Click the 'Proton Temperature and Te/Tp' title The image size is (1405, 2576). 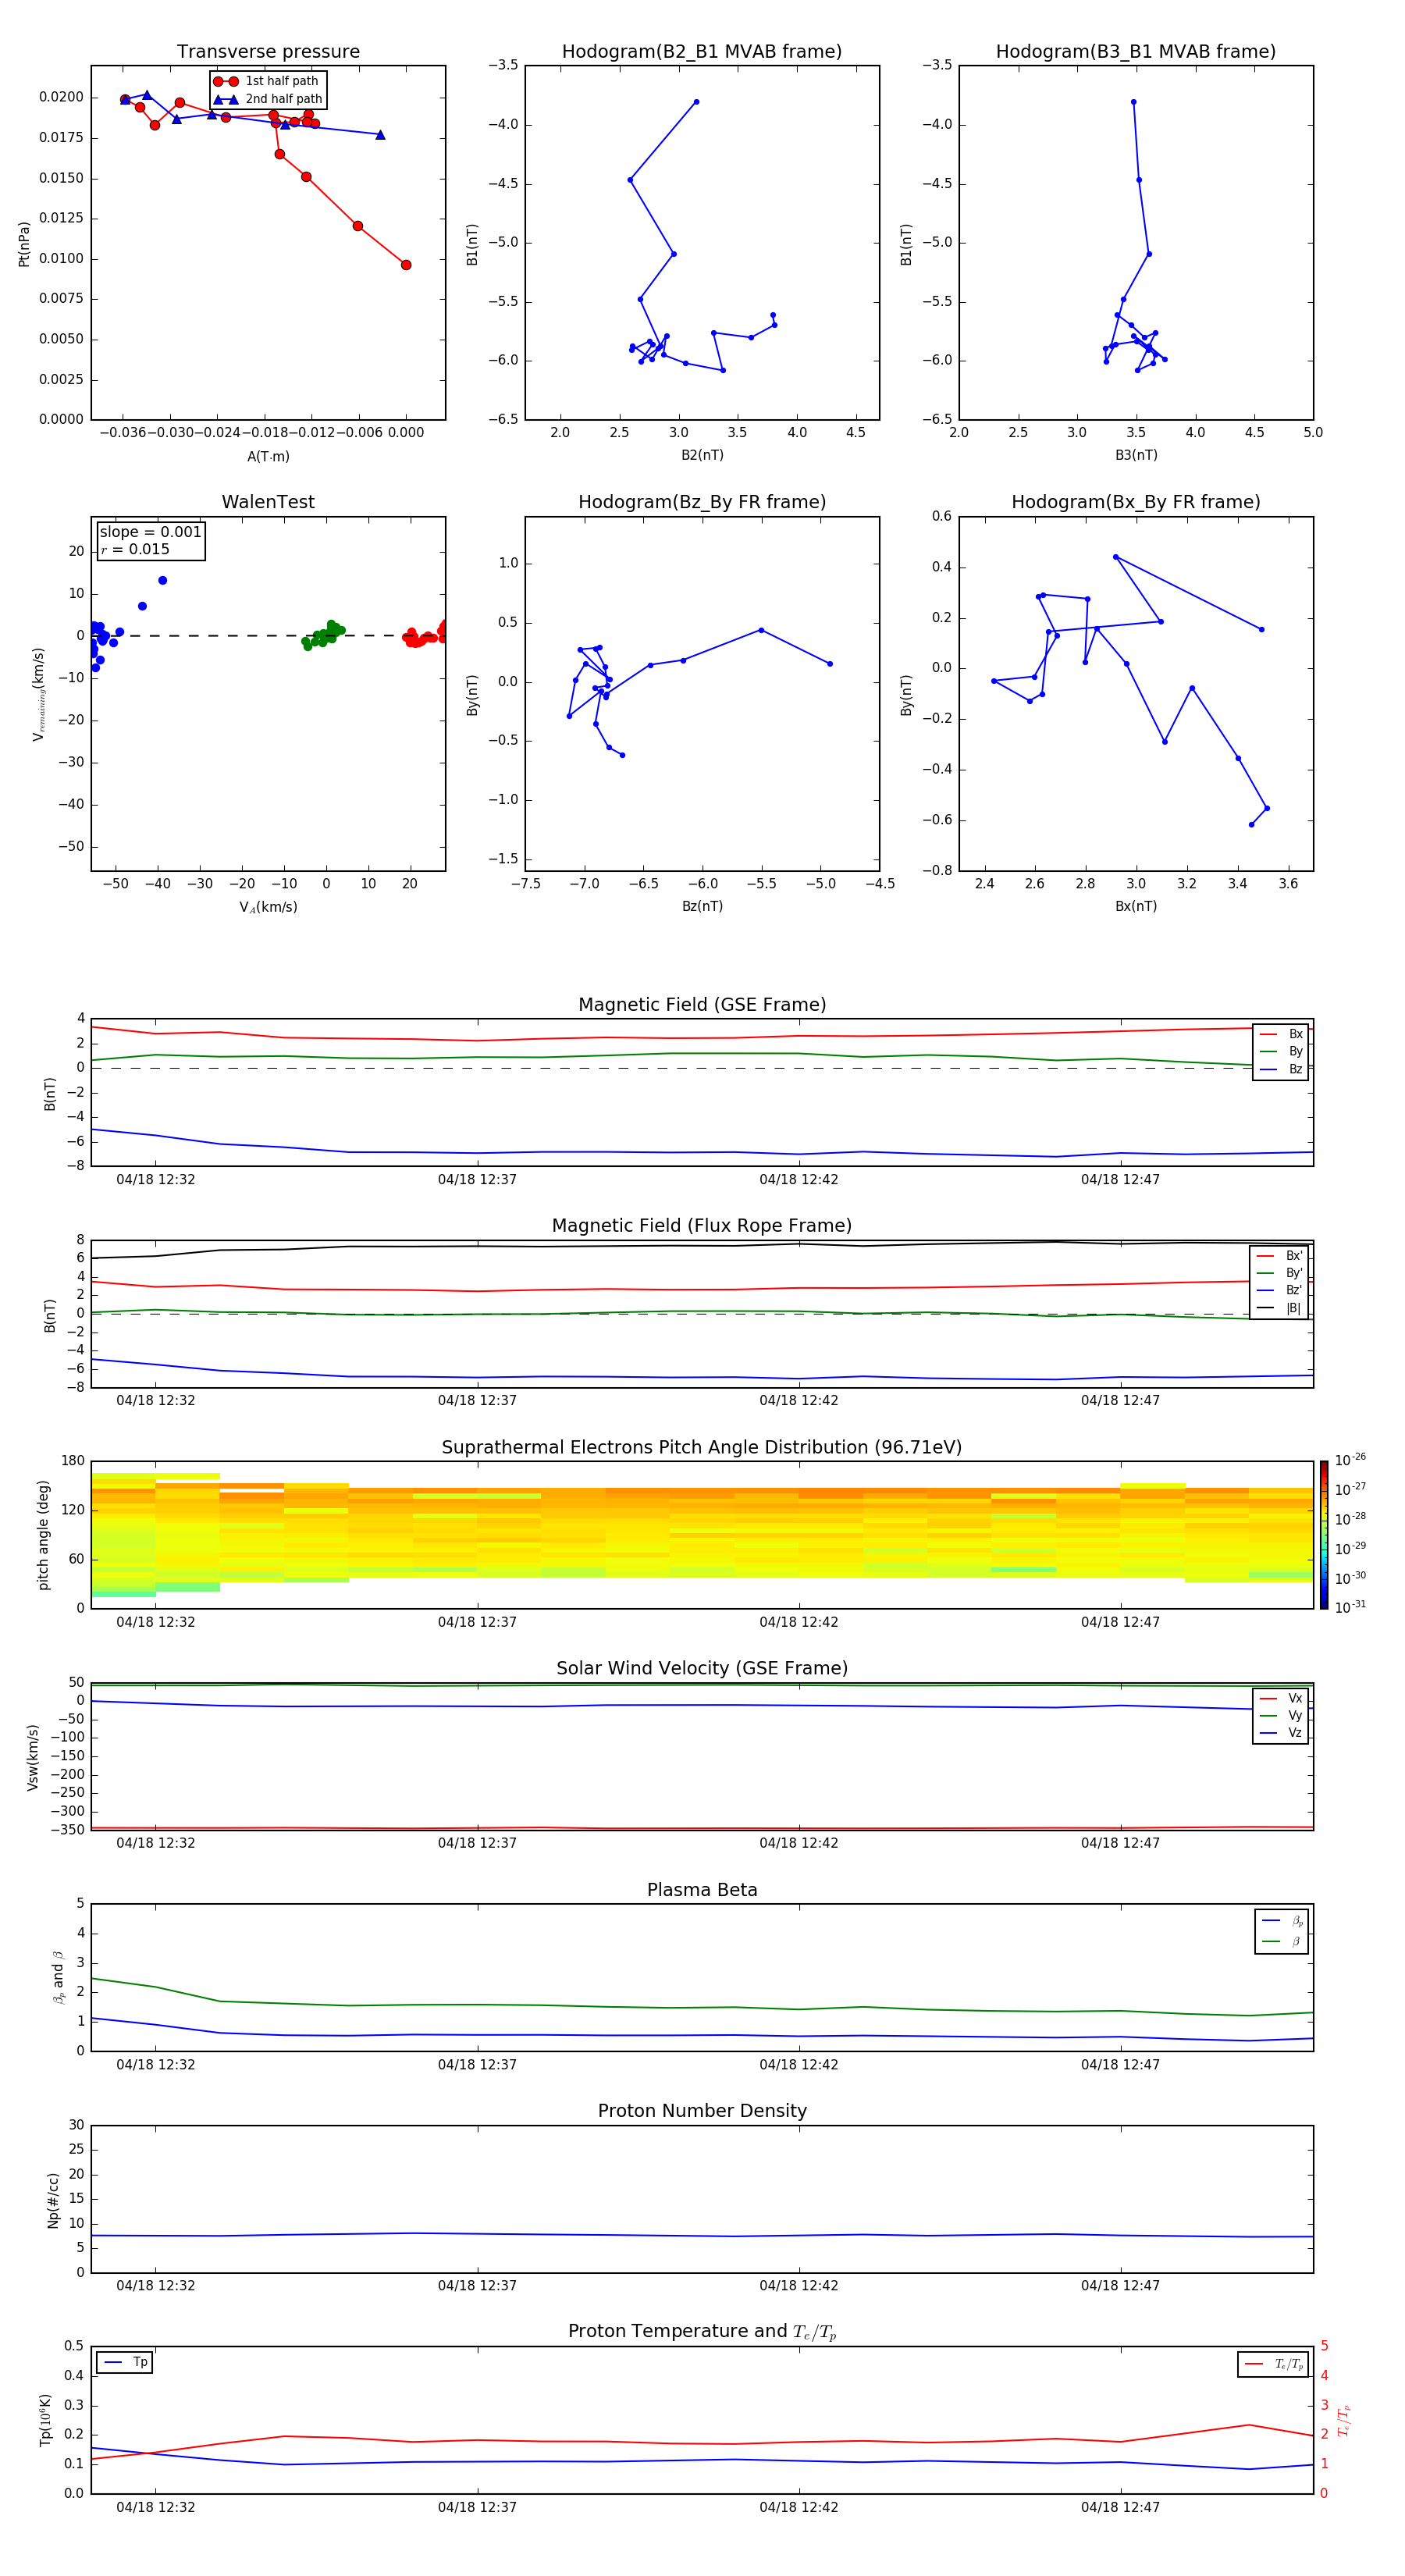click(x=702, y=2332)
